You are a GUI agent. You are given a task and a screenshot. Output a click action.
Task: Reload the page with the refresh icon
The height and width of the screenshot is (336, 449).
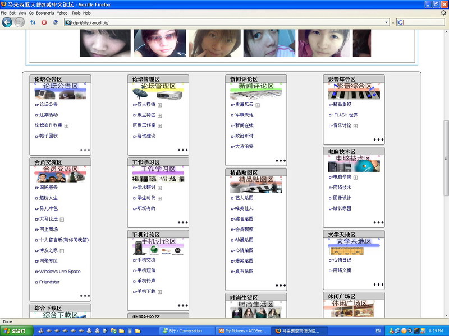33,22
